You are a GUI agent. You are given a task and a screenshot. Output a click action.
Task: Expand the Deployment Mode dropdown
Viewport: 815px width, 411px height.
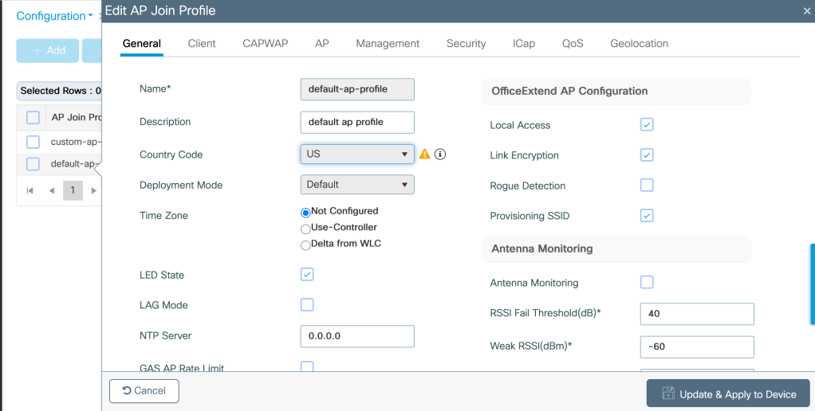[356, 184]
